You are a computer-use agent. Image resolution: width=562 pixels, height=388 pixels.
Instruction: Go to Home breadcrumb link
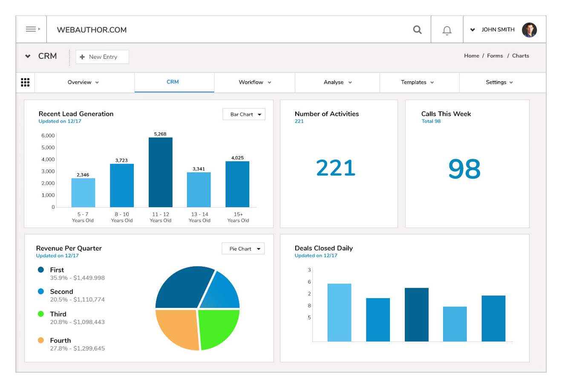pos(471,56)
